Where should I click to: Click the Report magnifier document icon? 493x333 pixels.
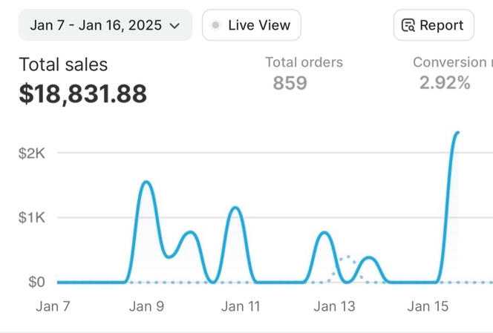point(408,25)
